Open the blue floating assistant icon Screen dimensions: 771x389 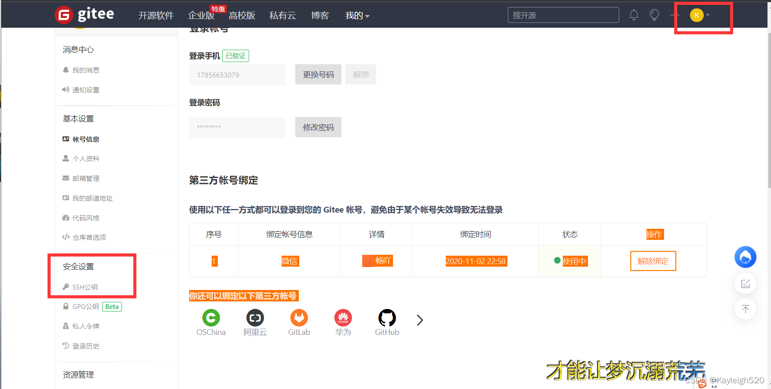coord(745,257)
